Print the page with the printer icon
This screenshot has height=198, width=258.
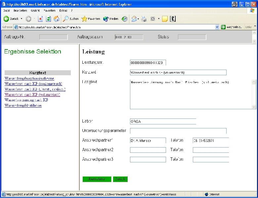(144, 19)
